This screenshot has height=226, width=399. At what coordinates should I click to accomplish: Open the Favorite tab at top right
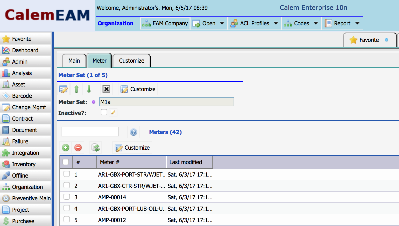tap(370, 40)
